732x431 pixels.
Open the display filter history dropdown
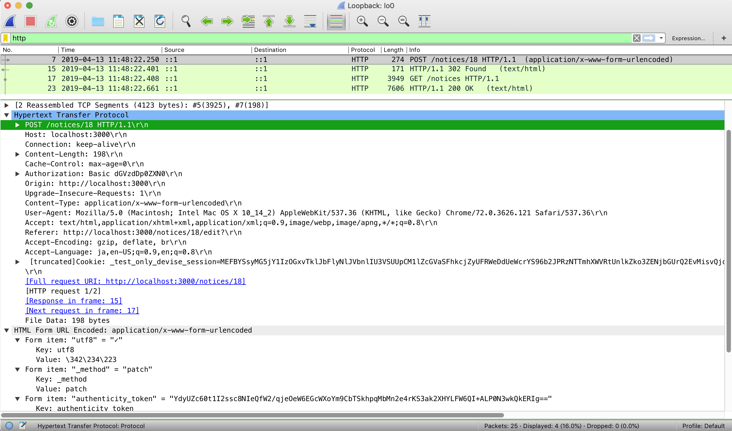[661, 38]
